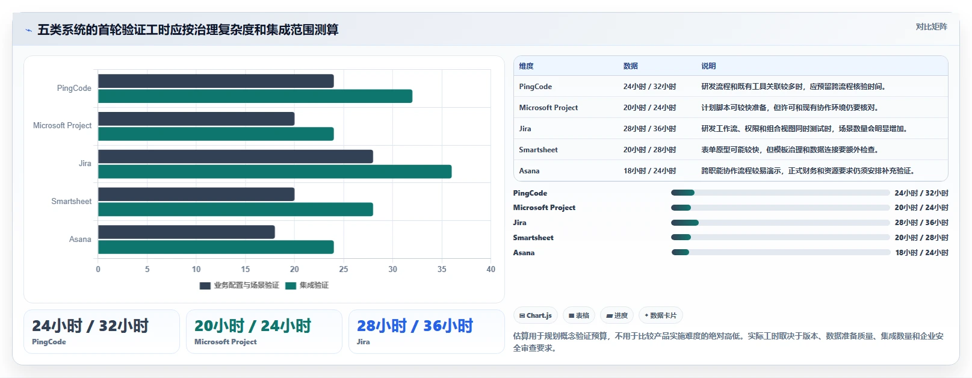Screen dimensions: 972x378
Task: Click the PingCode name in the progress list
Action: [x=530, y=193]
